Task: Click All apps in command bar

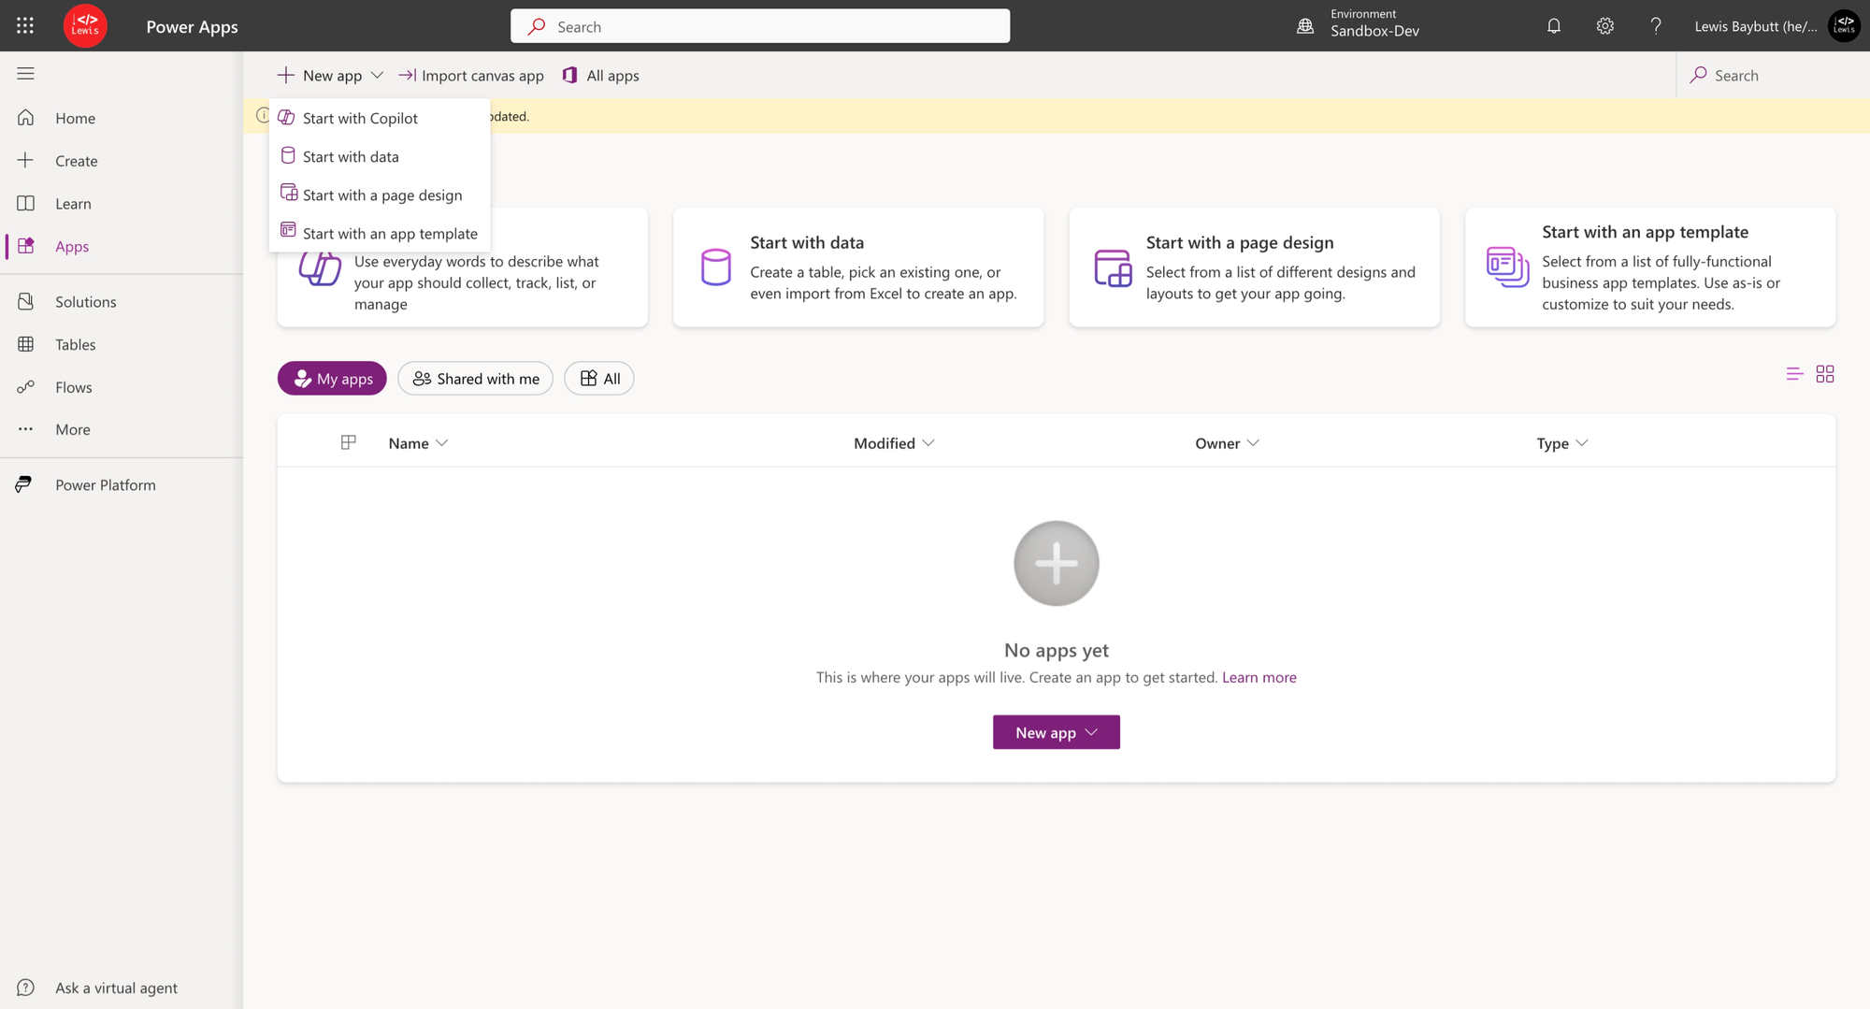Action: 600,75
